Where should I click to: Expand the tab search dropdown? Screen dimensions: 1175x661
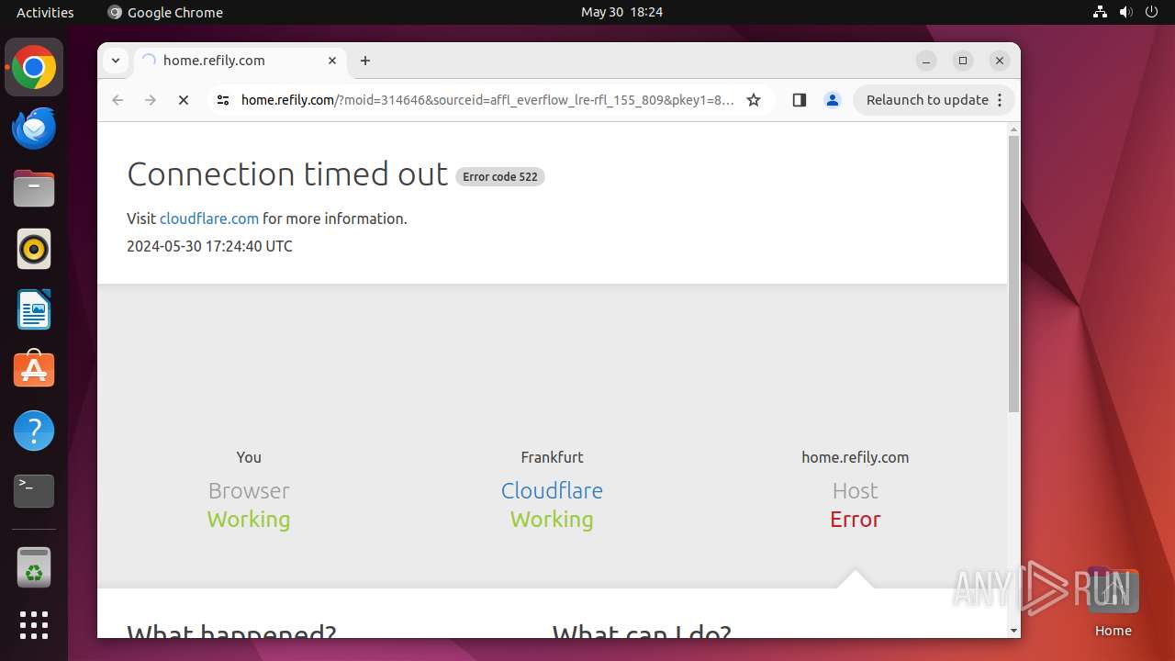[115, 61]
